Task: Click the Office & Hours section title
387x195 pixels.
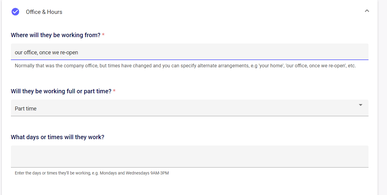Action: click(44, 12)
